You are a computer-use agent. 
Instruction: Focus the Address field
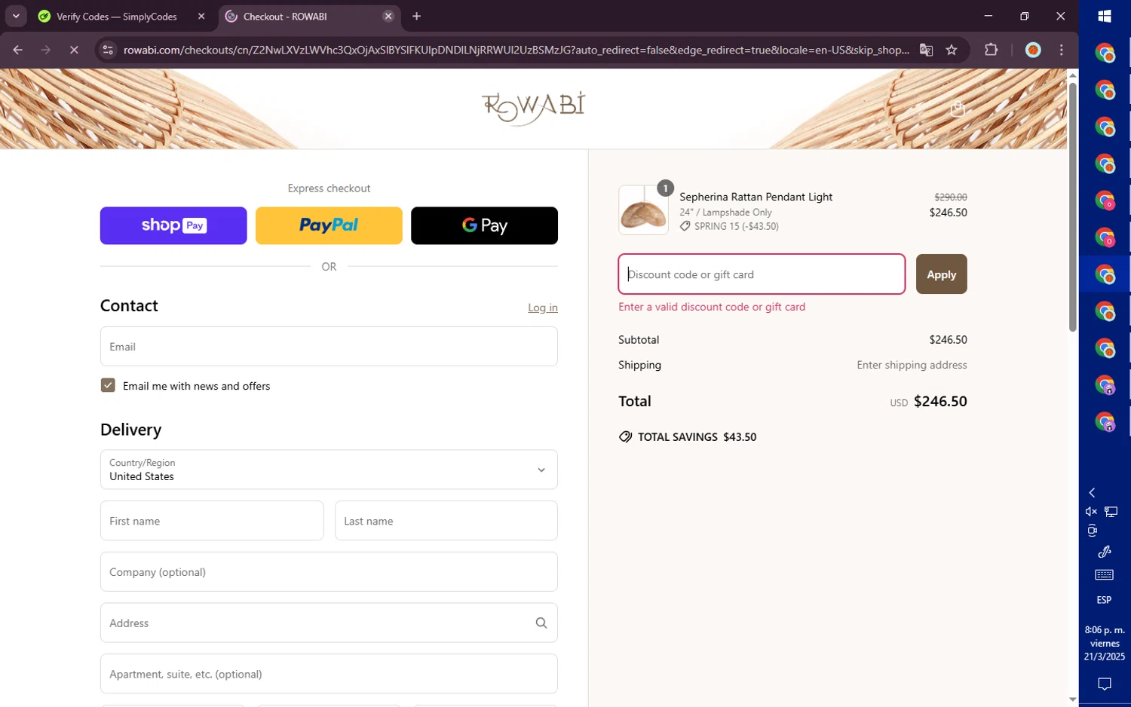tap(329, 623)
